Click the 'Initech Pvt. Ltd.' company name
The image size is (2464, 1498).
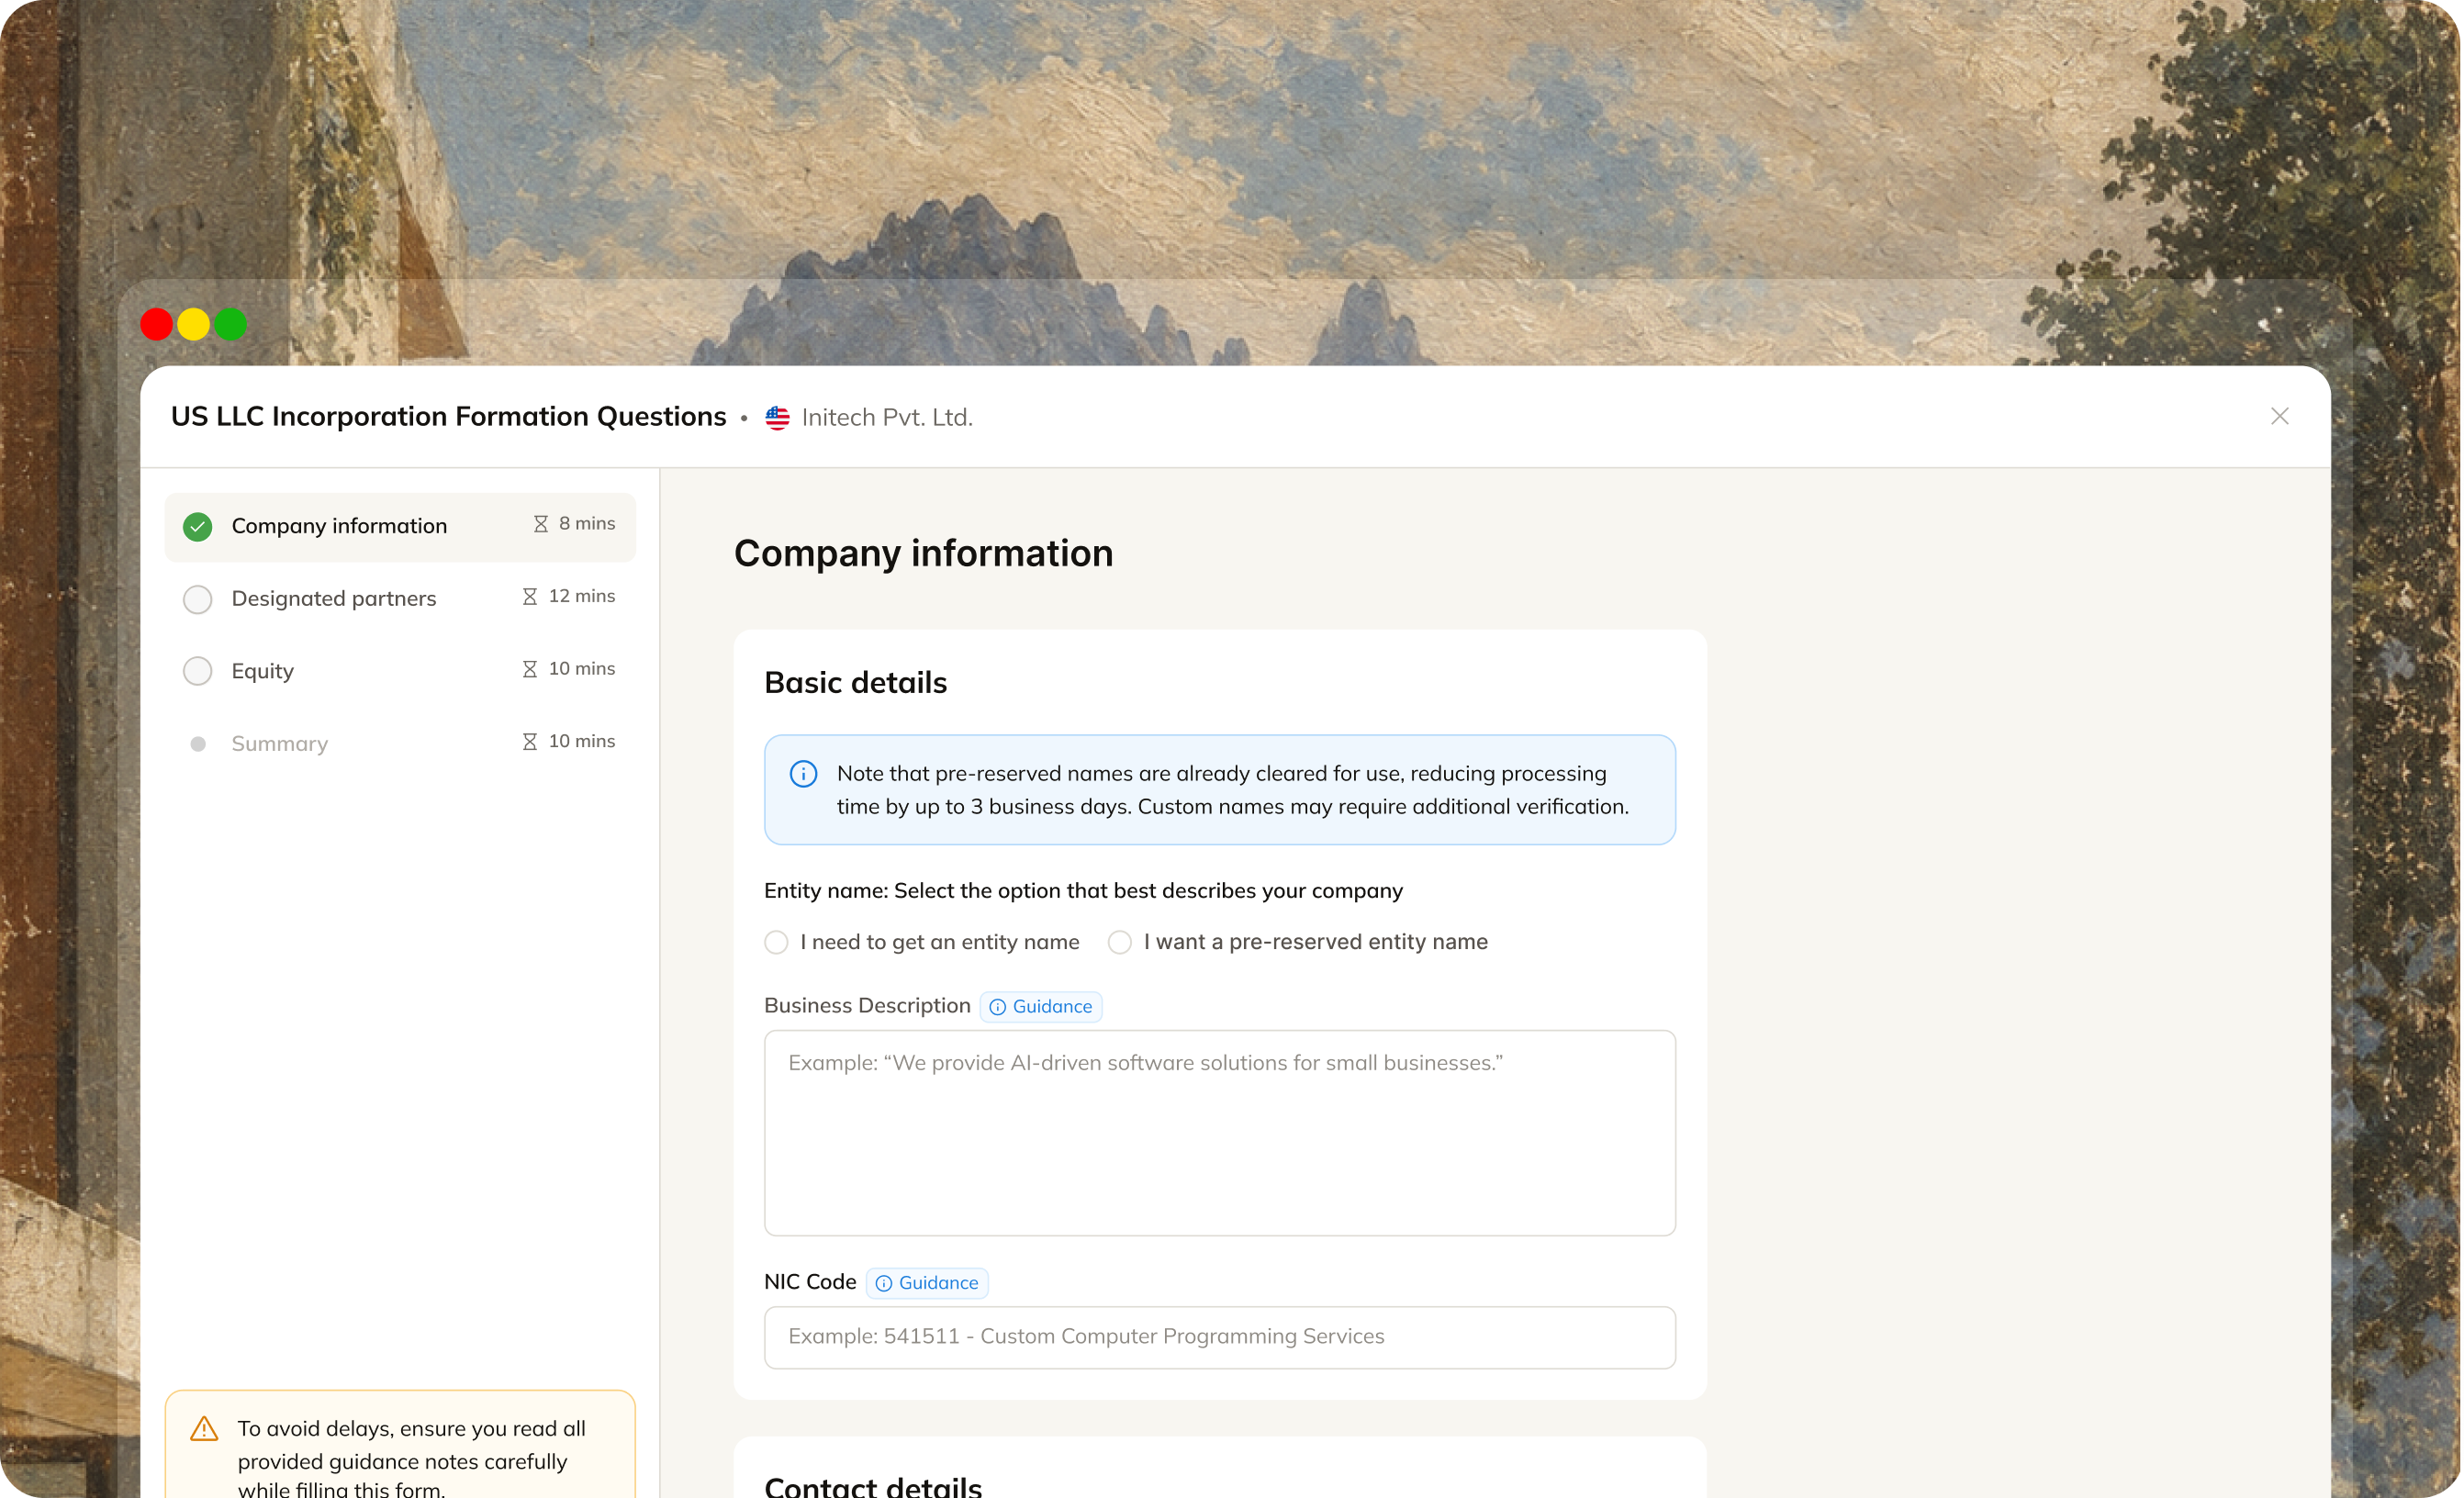(887, 418)
